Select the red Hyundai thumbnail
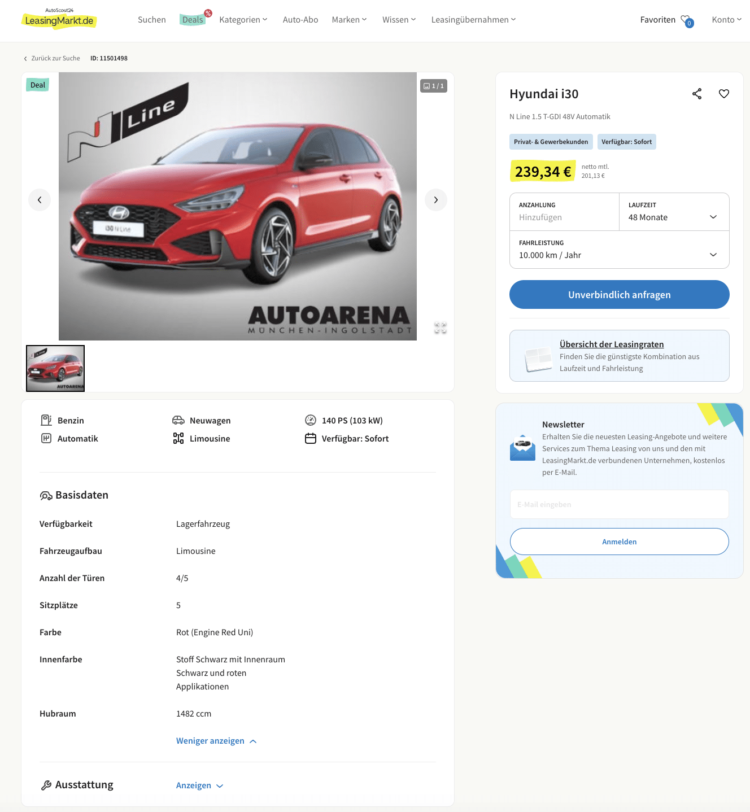 [55, 368]
